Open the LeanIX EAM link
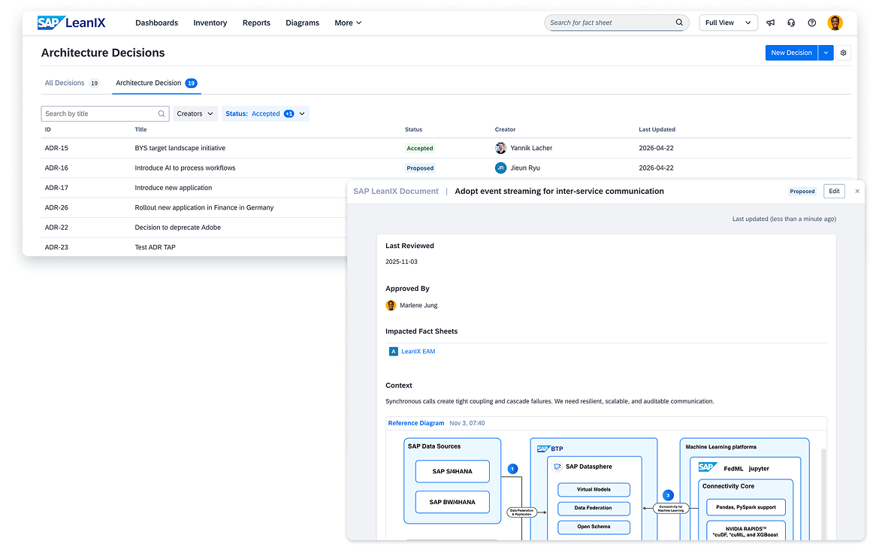This screenshot has width=879, height=553. [418, 352]
